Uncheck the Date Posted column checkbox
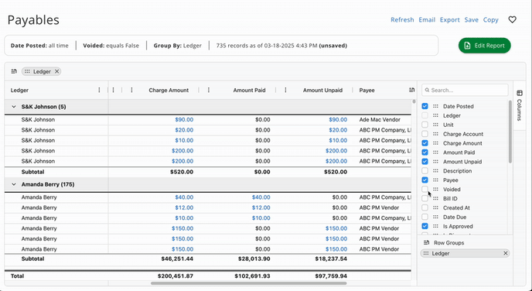The height and width of the screenshot is (291, 532). coord(425,106)
